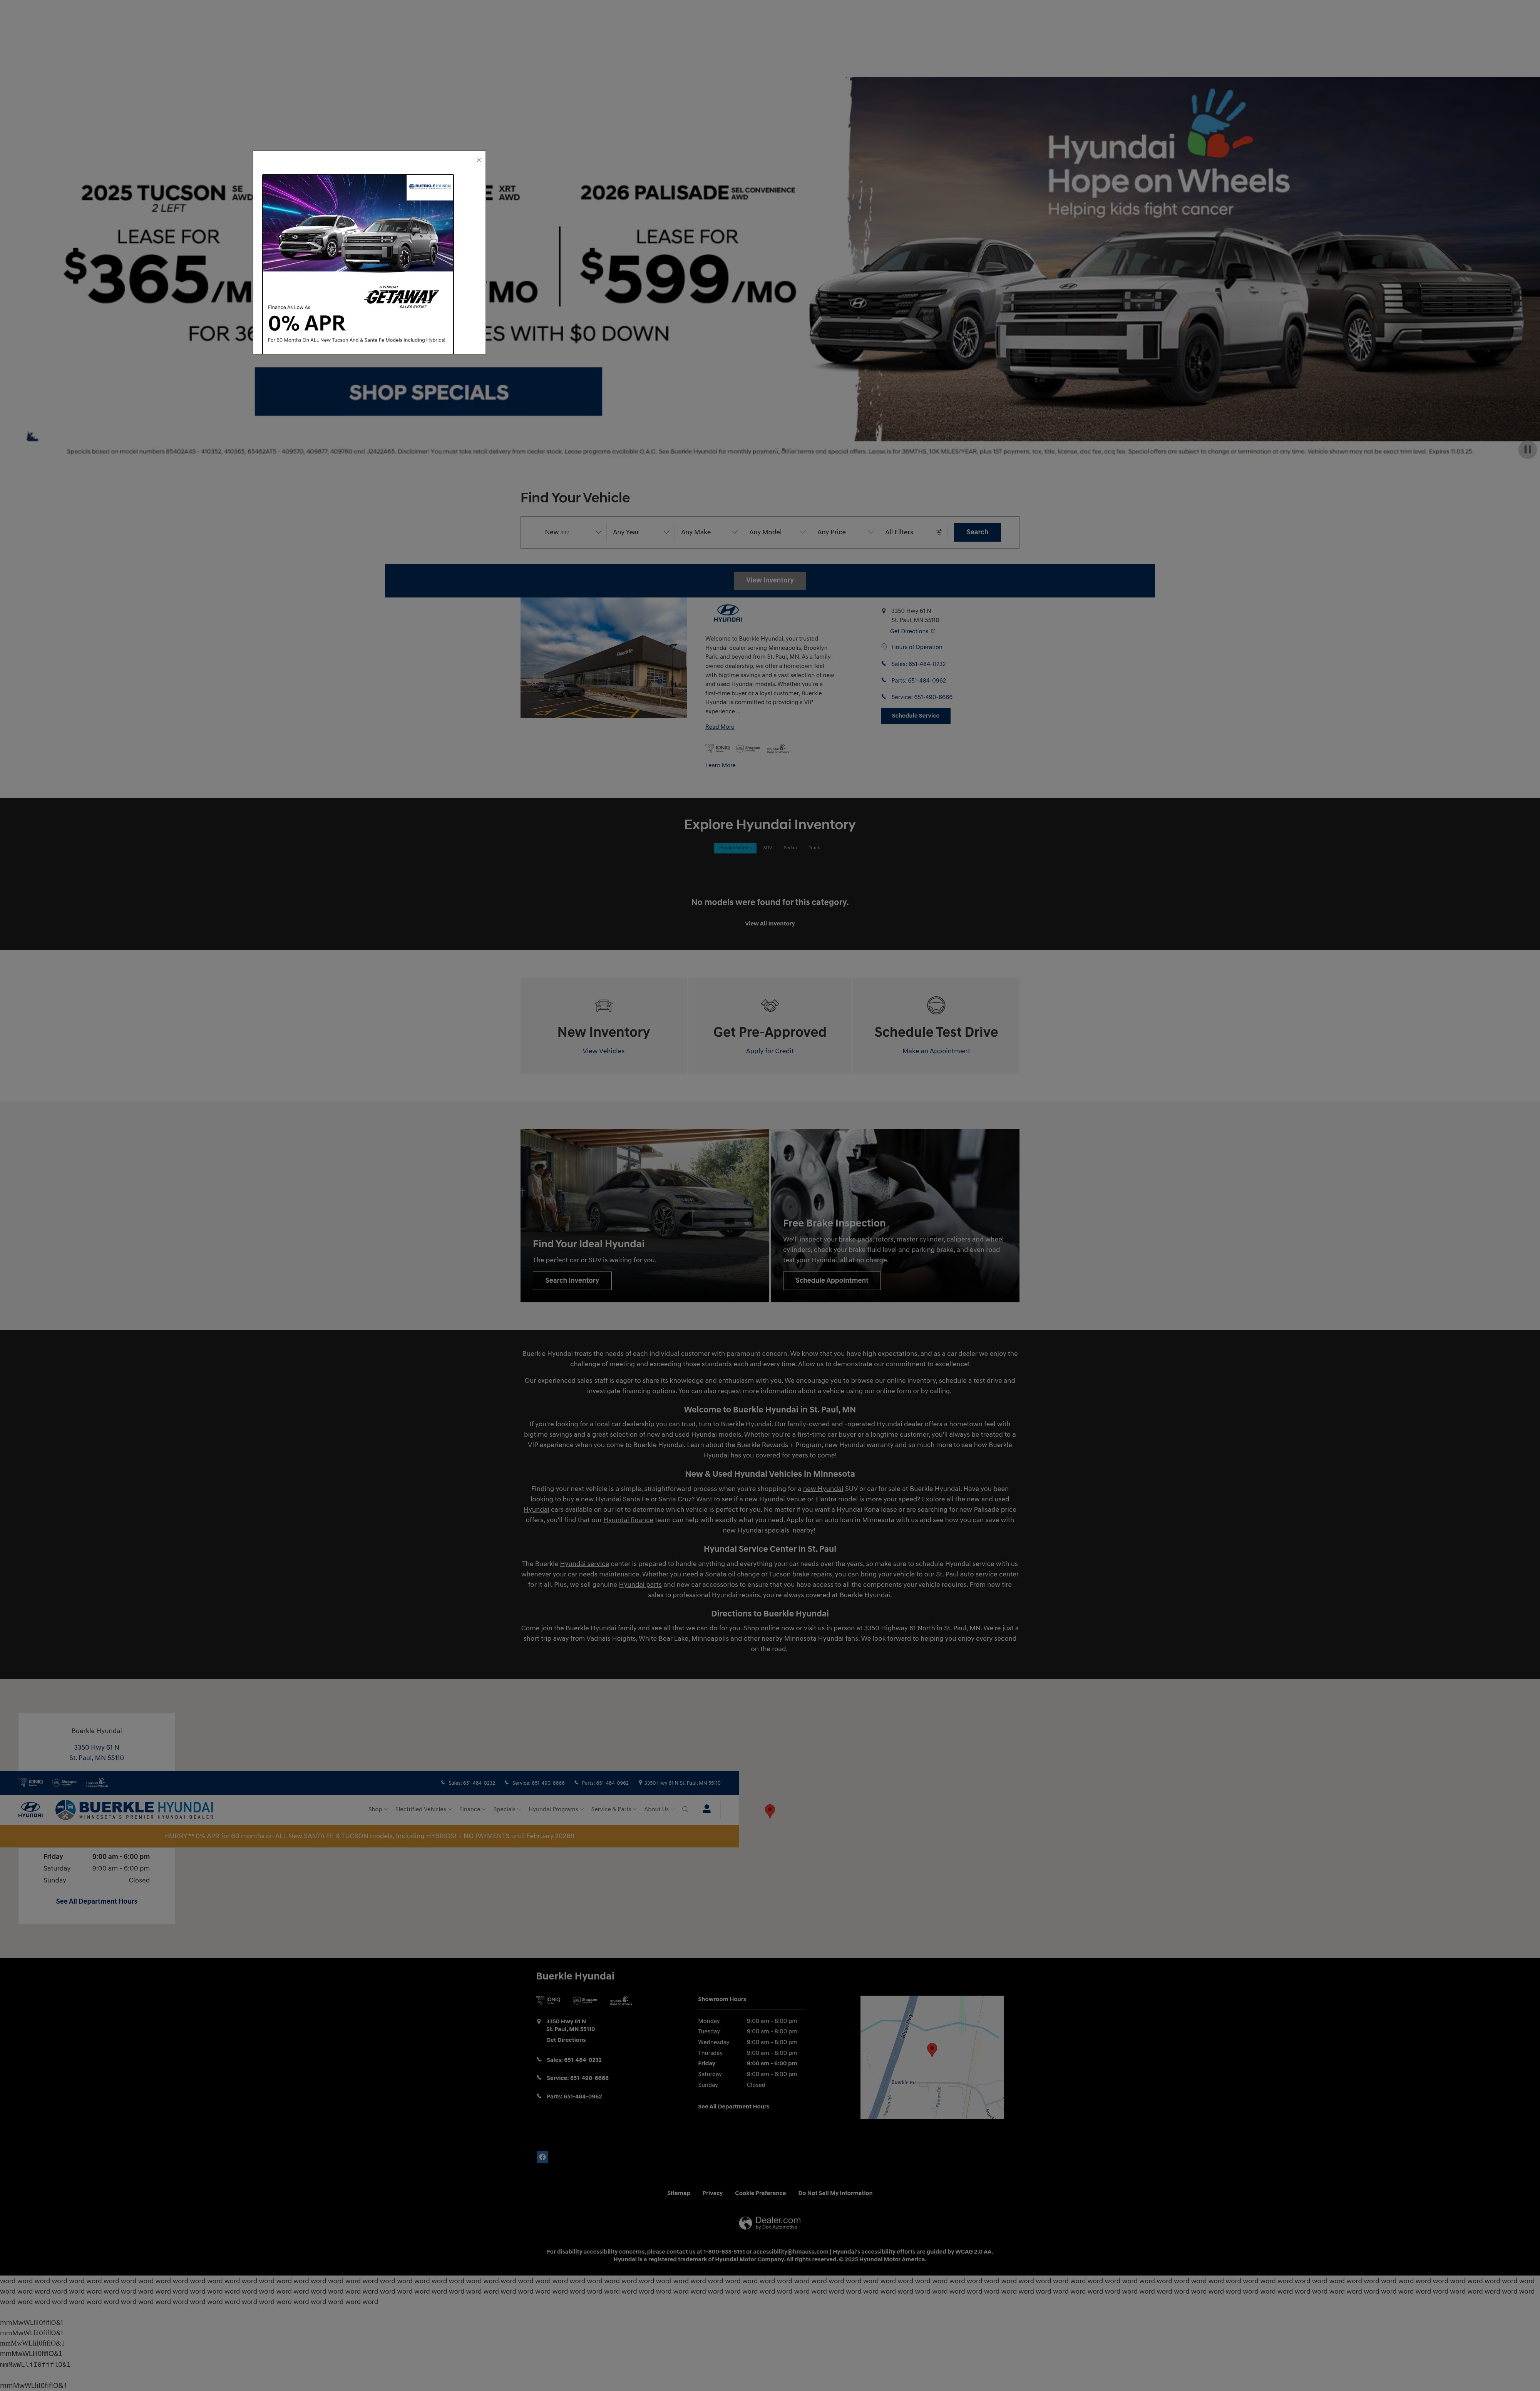Click Read More under the welcome text
Screen dimensions: 1540x2391
click(x=719, y=727)
